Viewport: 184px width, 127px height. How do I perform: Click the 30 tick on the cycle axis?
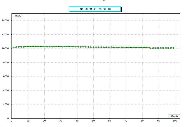tap(61, 121)
